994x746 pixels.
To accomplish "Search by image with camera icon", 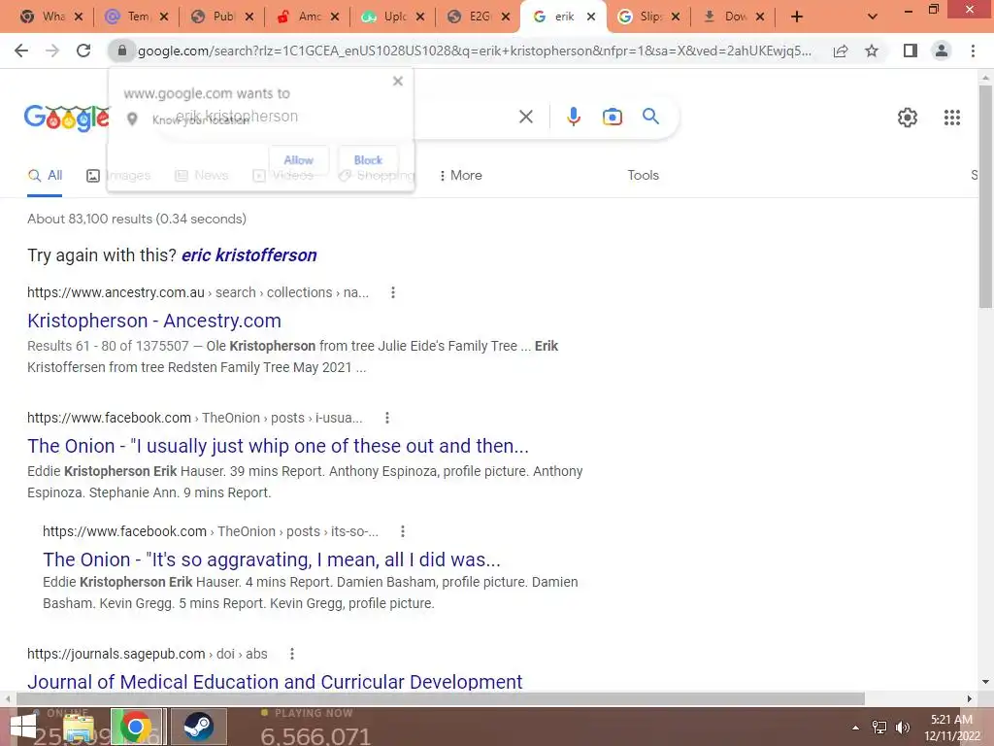I will [613, 117].
